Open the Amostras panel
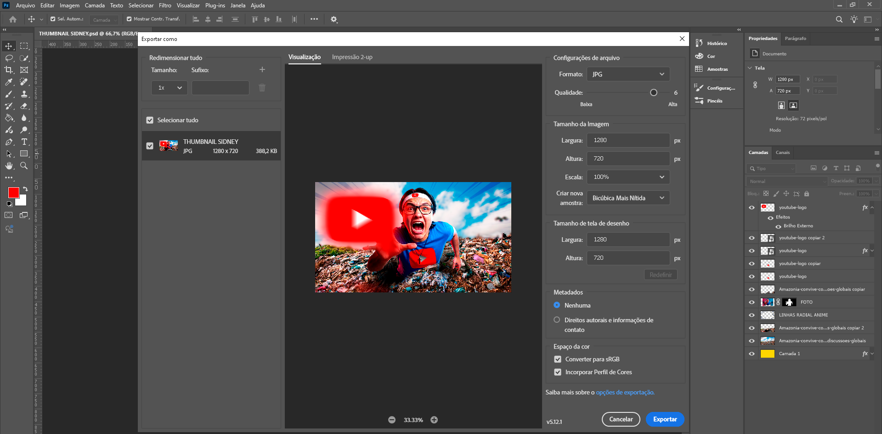 711,69
